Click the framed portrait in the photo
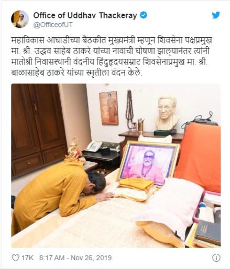This screenshot has width=230, height=269. click(148, 163)
